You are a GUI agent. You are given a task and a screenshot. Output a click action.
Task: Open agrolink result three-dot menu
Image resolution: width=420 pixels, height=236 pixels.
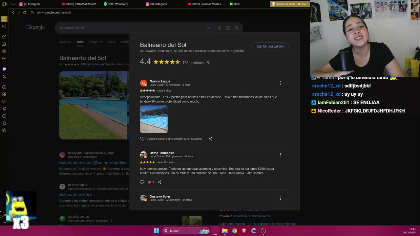112,221
